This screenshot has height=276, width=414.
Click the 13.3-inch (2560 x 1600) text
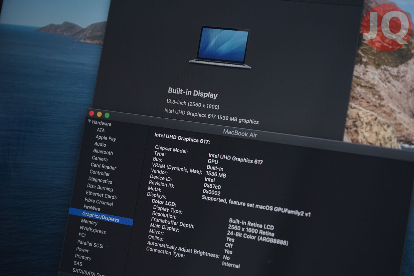click(x=193, y=104)
